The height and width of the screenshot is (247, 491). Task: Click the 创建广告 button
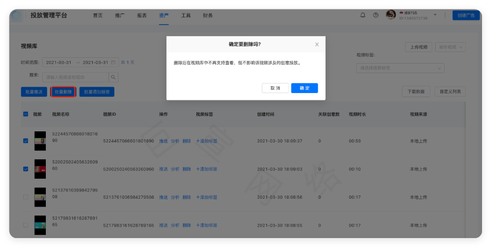pyautogui.click(x=466, y=15)
